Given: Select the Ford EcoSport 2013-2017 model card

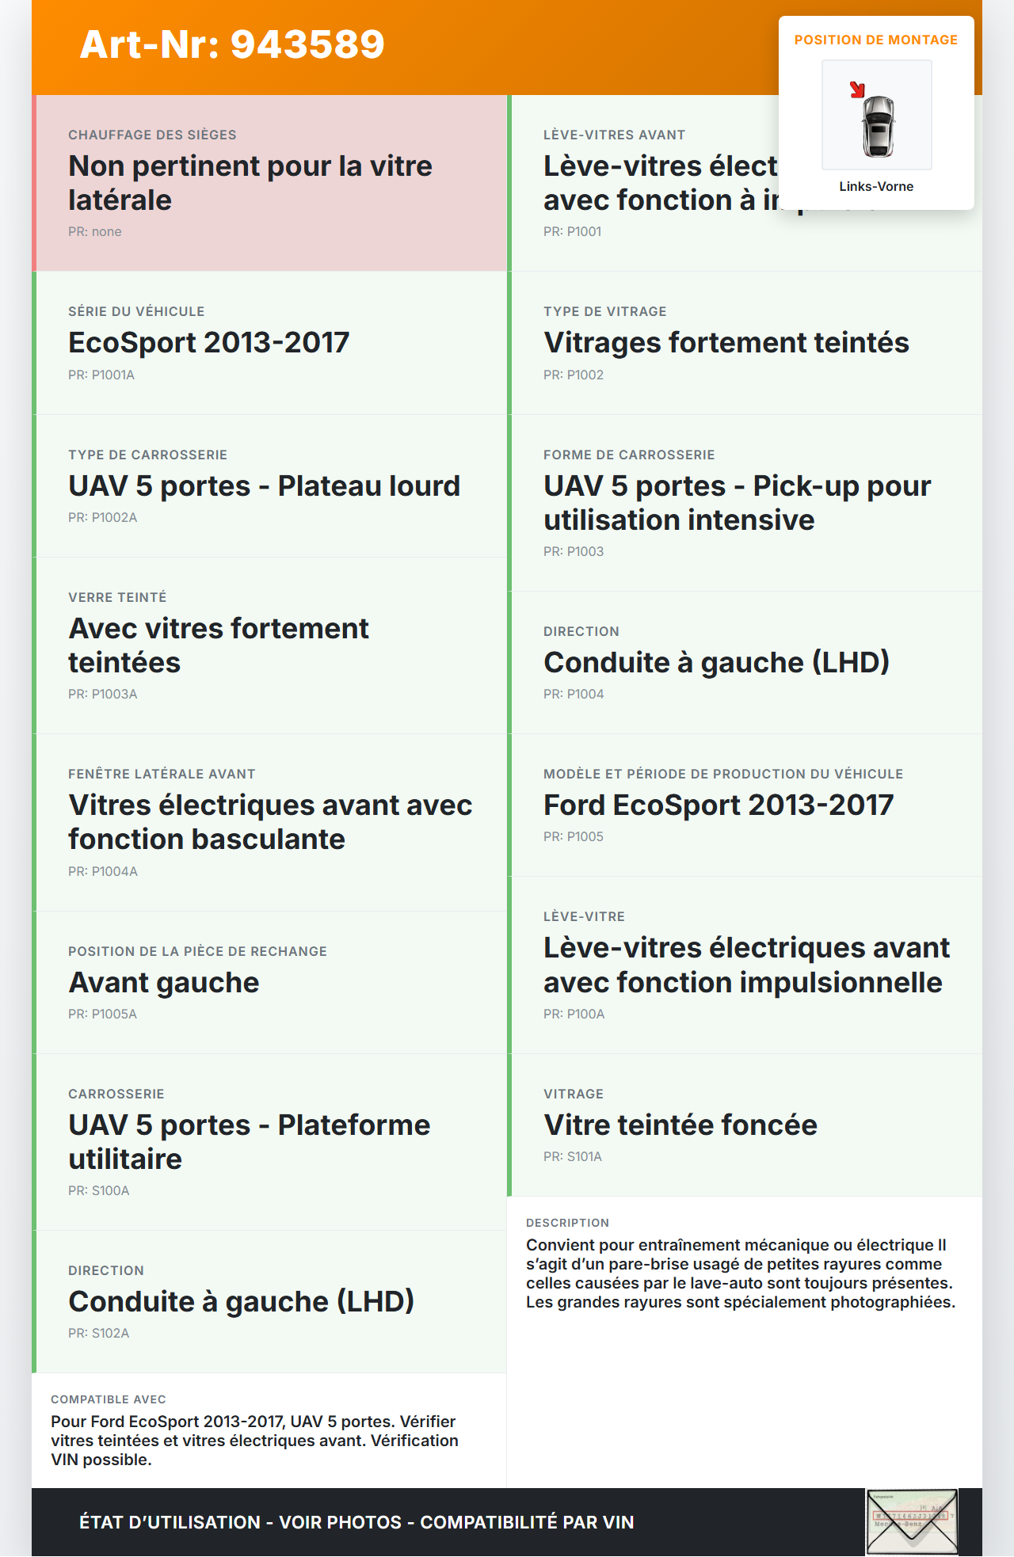Looking at the screenshot, I should pos(745,805).
